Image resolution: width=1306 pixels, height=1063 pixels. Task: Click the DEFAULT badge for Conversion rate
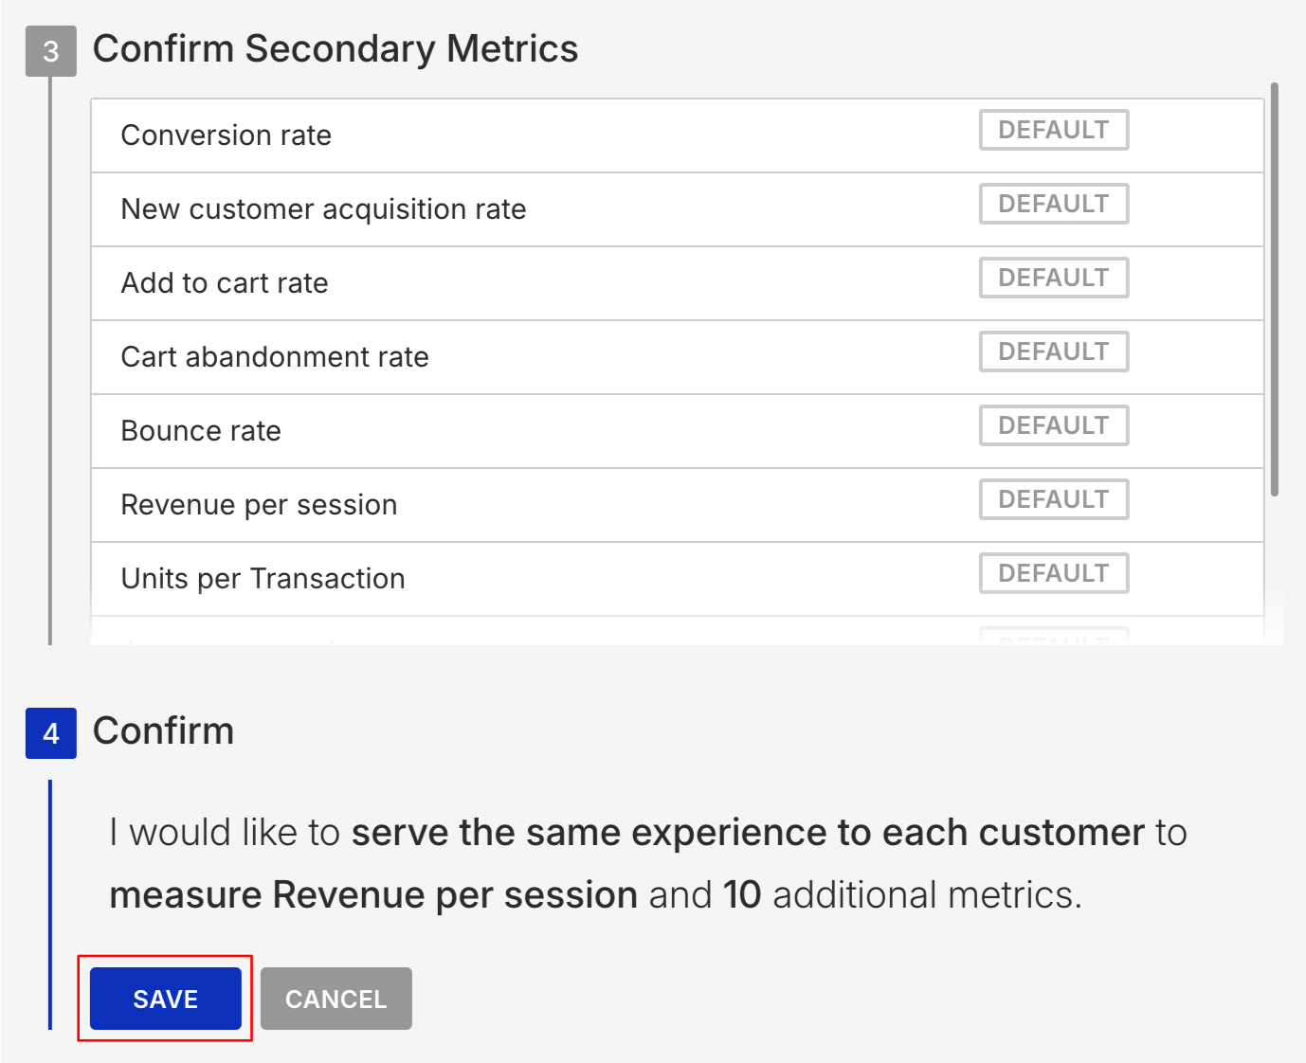1053,130
